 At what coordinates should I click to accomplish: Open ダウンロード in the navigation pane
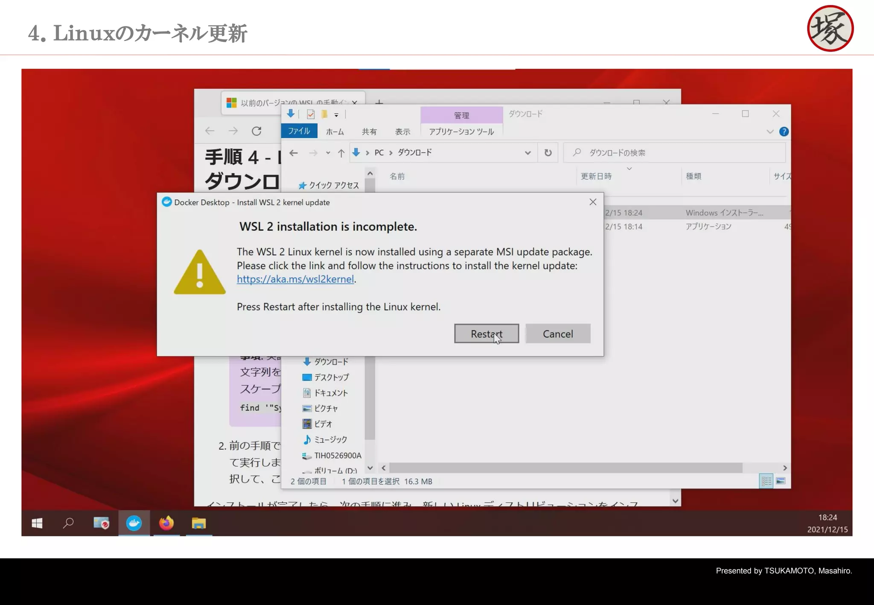tap(326, 362)
